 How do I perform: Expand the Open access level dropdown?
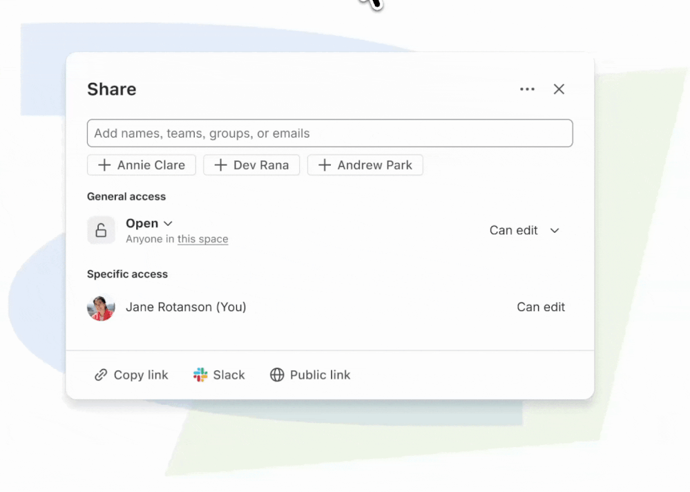tap(149, 224)
